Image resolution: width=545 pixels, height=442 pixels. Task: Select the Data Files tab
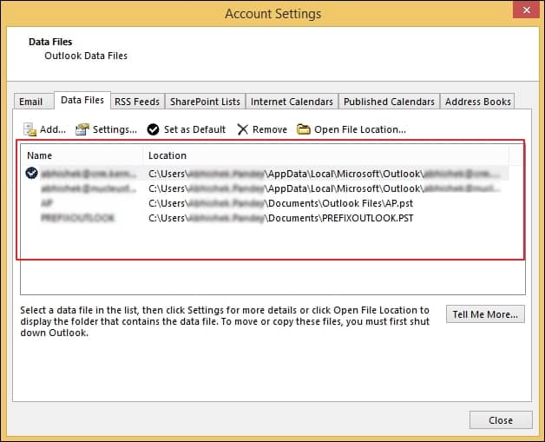[82, 100]
